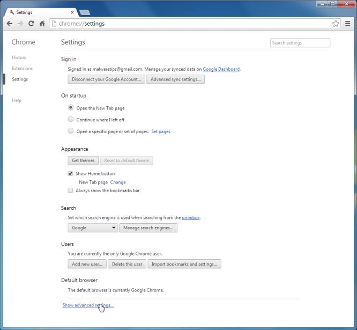Image resolution: width=357 pixels, height=330 pixels.
Task: Click the Sign in section heading
Action: pyautogui.click(x=69, y=59)
